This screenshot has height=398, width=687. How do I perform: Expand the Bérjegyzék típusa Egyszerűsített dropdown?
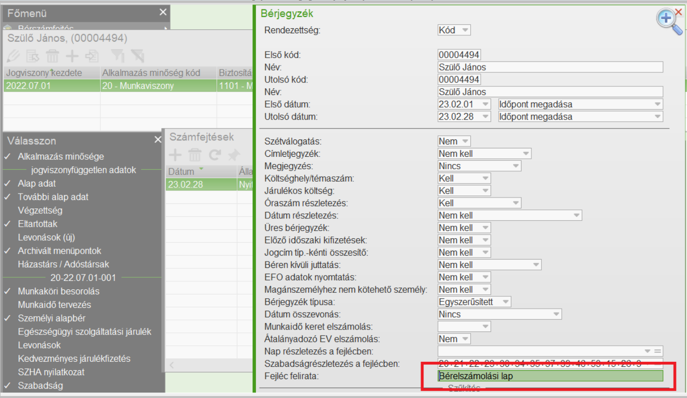474,302
